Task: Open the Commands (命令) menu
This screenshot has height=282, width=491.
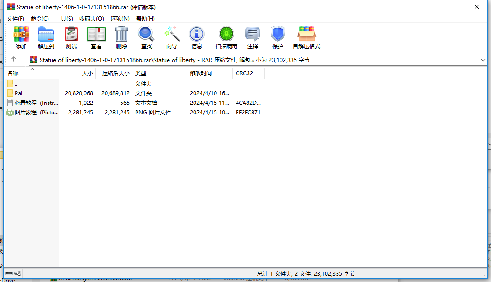Action: pyautogui.click(x=40, y=18)
